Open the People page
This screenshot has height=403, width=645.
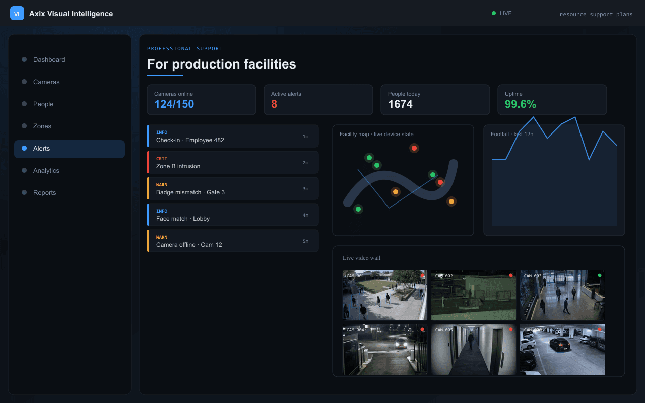point(70,104)
